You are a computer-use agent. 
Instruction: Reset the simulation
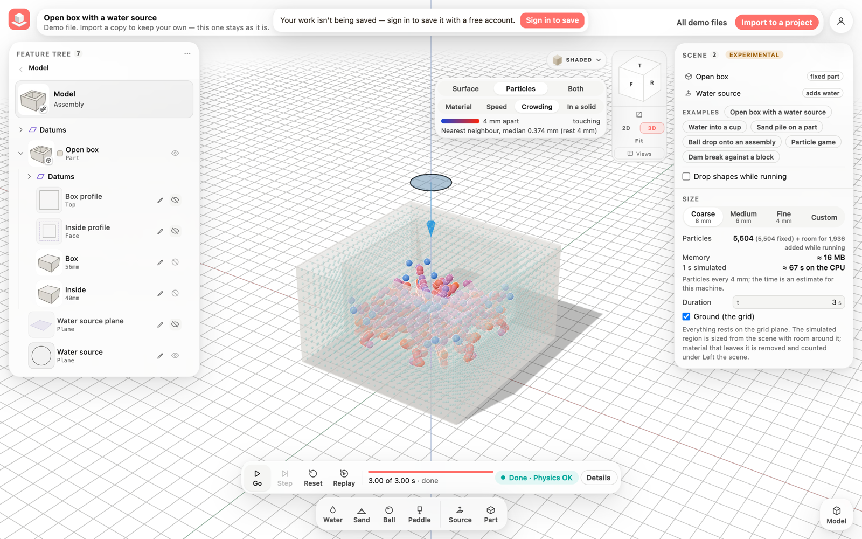pyautogui.click(x=313, y=478)
